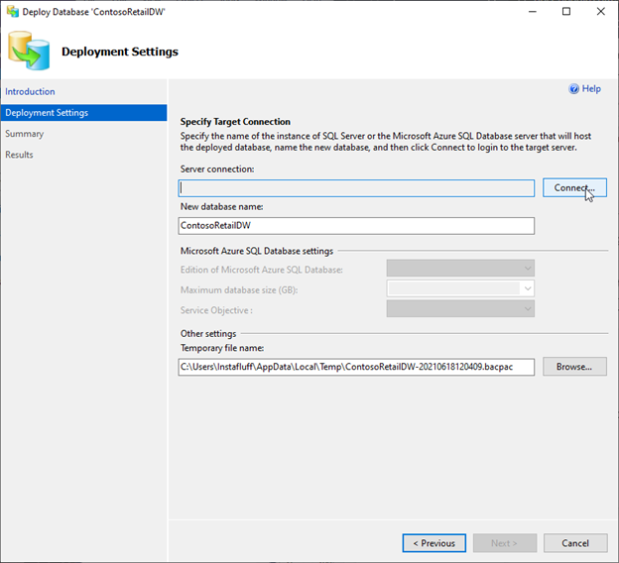
Task: Click the Next button
Action: point(505,543)
